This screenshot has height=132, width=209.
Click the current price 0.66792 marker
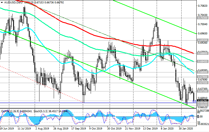(x=203, y=101)
